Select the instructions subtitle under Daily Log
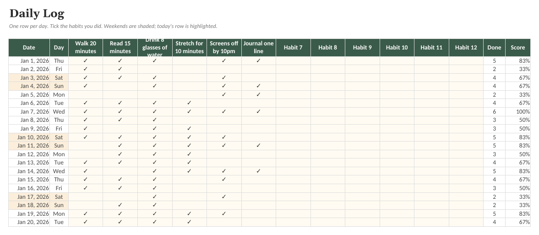Image resolution: width=539 pixels, height=235 pixels. pos(113,26)
